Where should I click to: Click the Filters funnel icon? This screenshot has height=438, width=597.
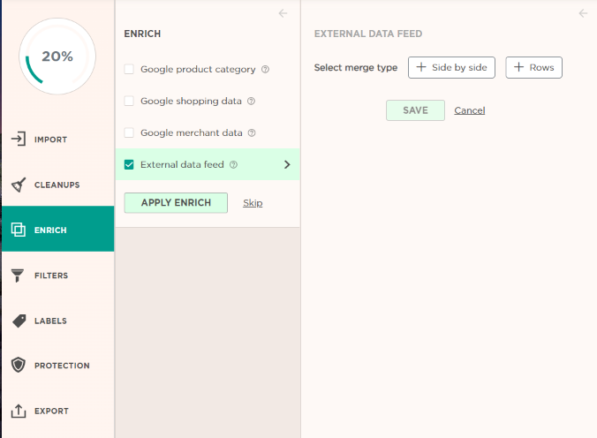click(x=18, y=276)
